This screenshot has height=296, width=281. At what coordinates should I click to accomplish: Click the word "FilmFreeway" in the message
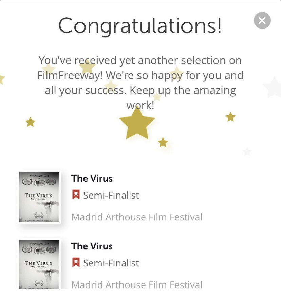(70, 75)
